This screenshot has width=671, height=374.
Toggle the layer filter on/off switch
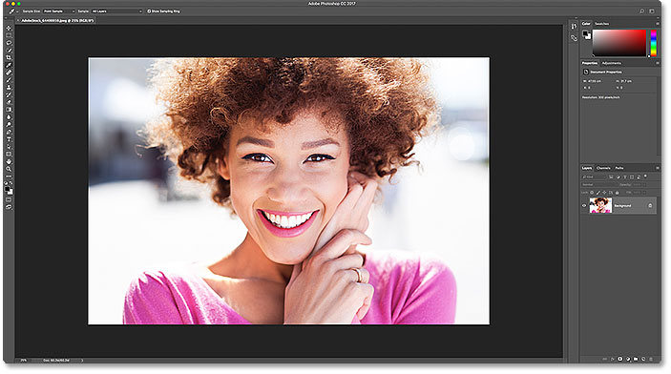point(645,176)
